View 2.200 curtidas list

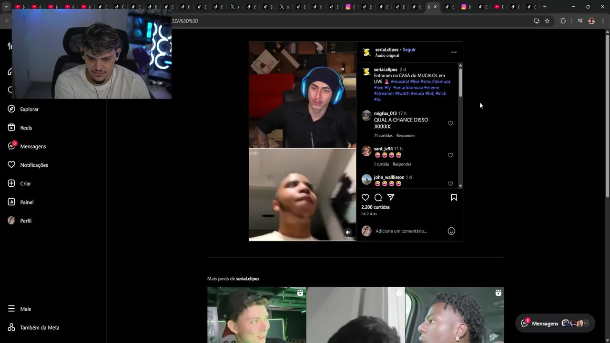(376, 207)
